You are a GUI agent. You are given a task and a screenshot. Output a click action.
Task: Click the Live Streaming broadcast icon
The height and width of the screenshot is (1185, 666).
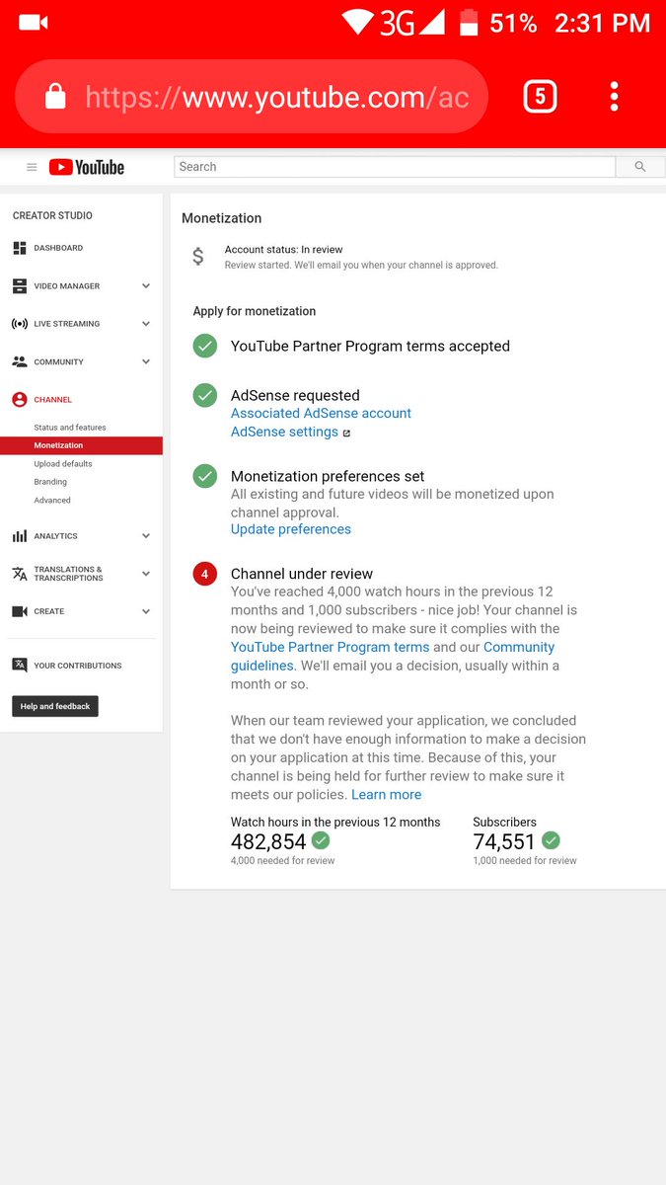pos(20,324)
